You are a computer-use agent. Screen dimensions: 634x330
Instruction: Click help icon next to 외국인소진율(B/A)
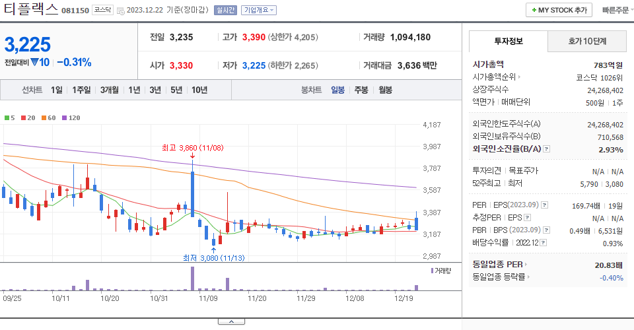tap(546, 149)
